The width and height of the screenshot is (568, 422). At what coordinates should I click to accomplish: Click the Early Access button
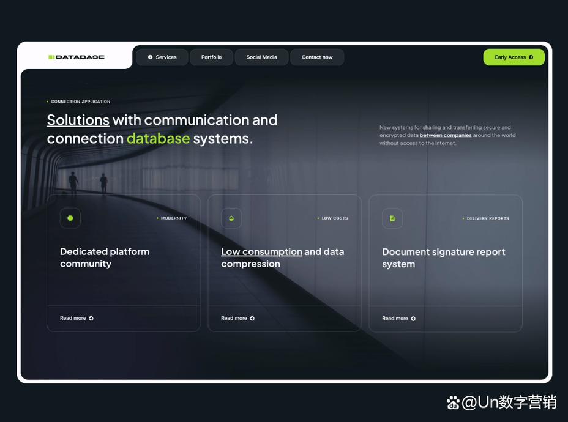click(514, 57)
